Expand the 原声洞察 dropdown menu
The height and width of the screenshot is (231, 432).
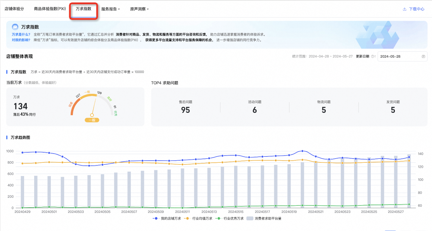tap(139, 9)
